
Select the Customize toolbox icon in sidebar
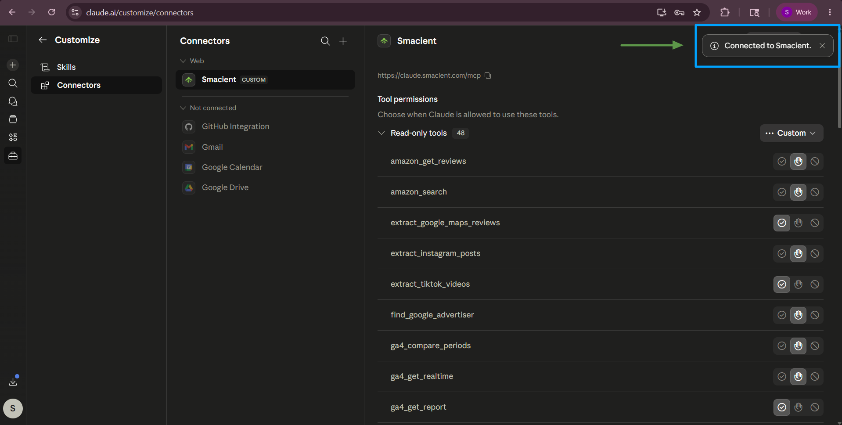click(x=13, y=155)
